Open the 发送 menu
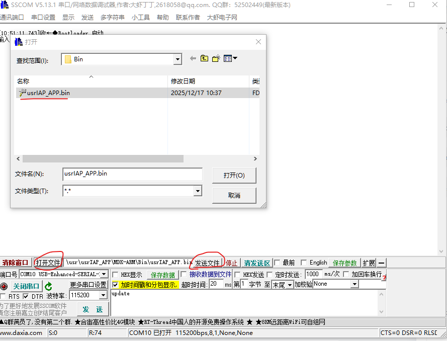The height and width of the screenshot is (341, 447). (x=87, y=18)
